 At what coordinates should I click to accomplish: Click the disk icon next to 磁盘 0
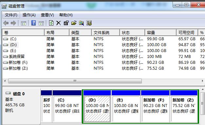[8, 93]
